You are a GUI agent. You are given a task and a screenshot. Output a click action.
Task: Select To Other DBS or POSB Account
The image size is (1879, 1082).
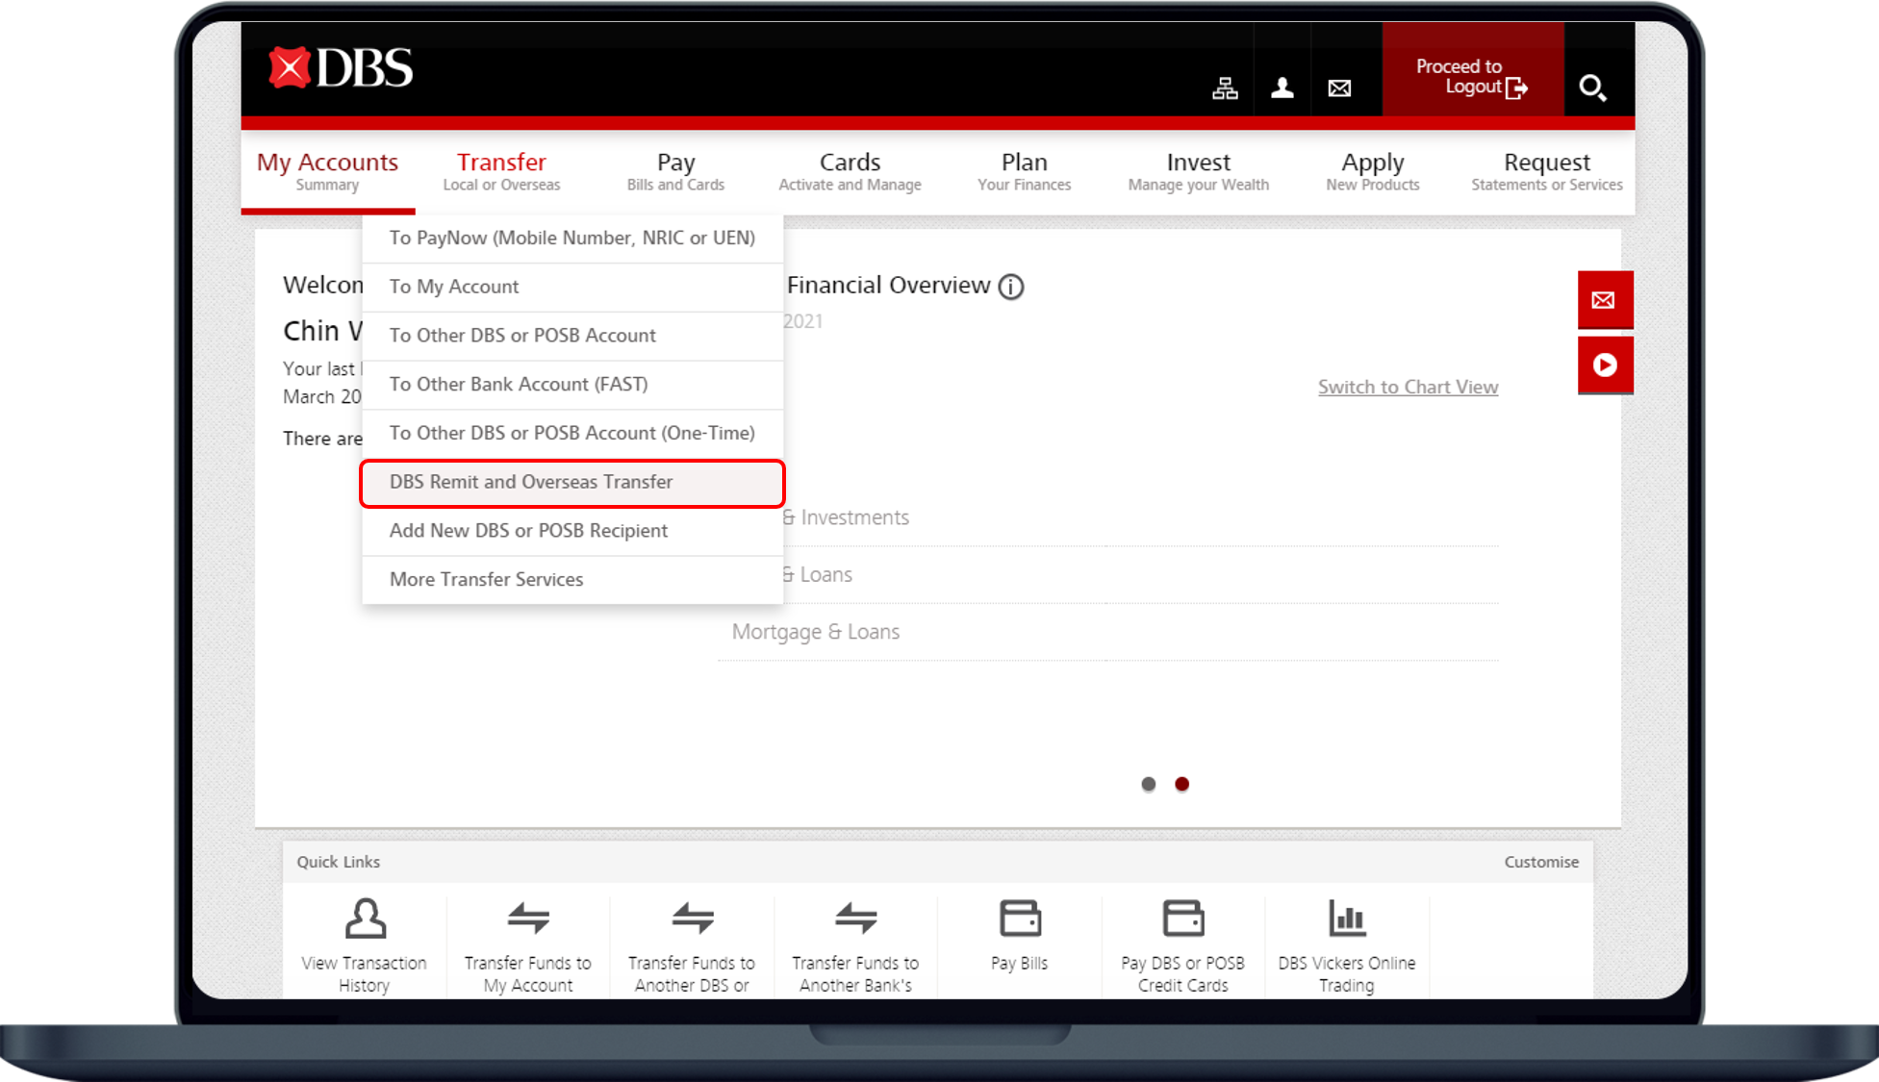point(572,336)
